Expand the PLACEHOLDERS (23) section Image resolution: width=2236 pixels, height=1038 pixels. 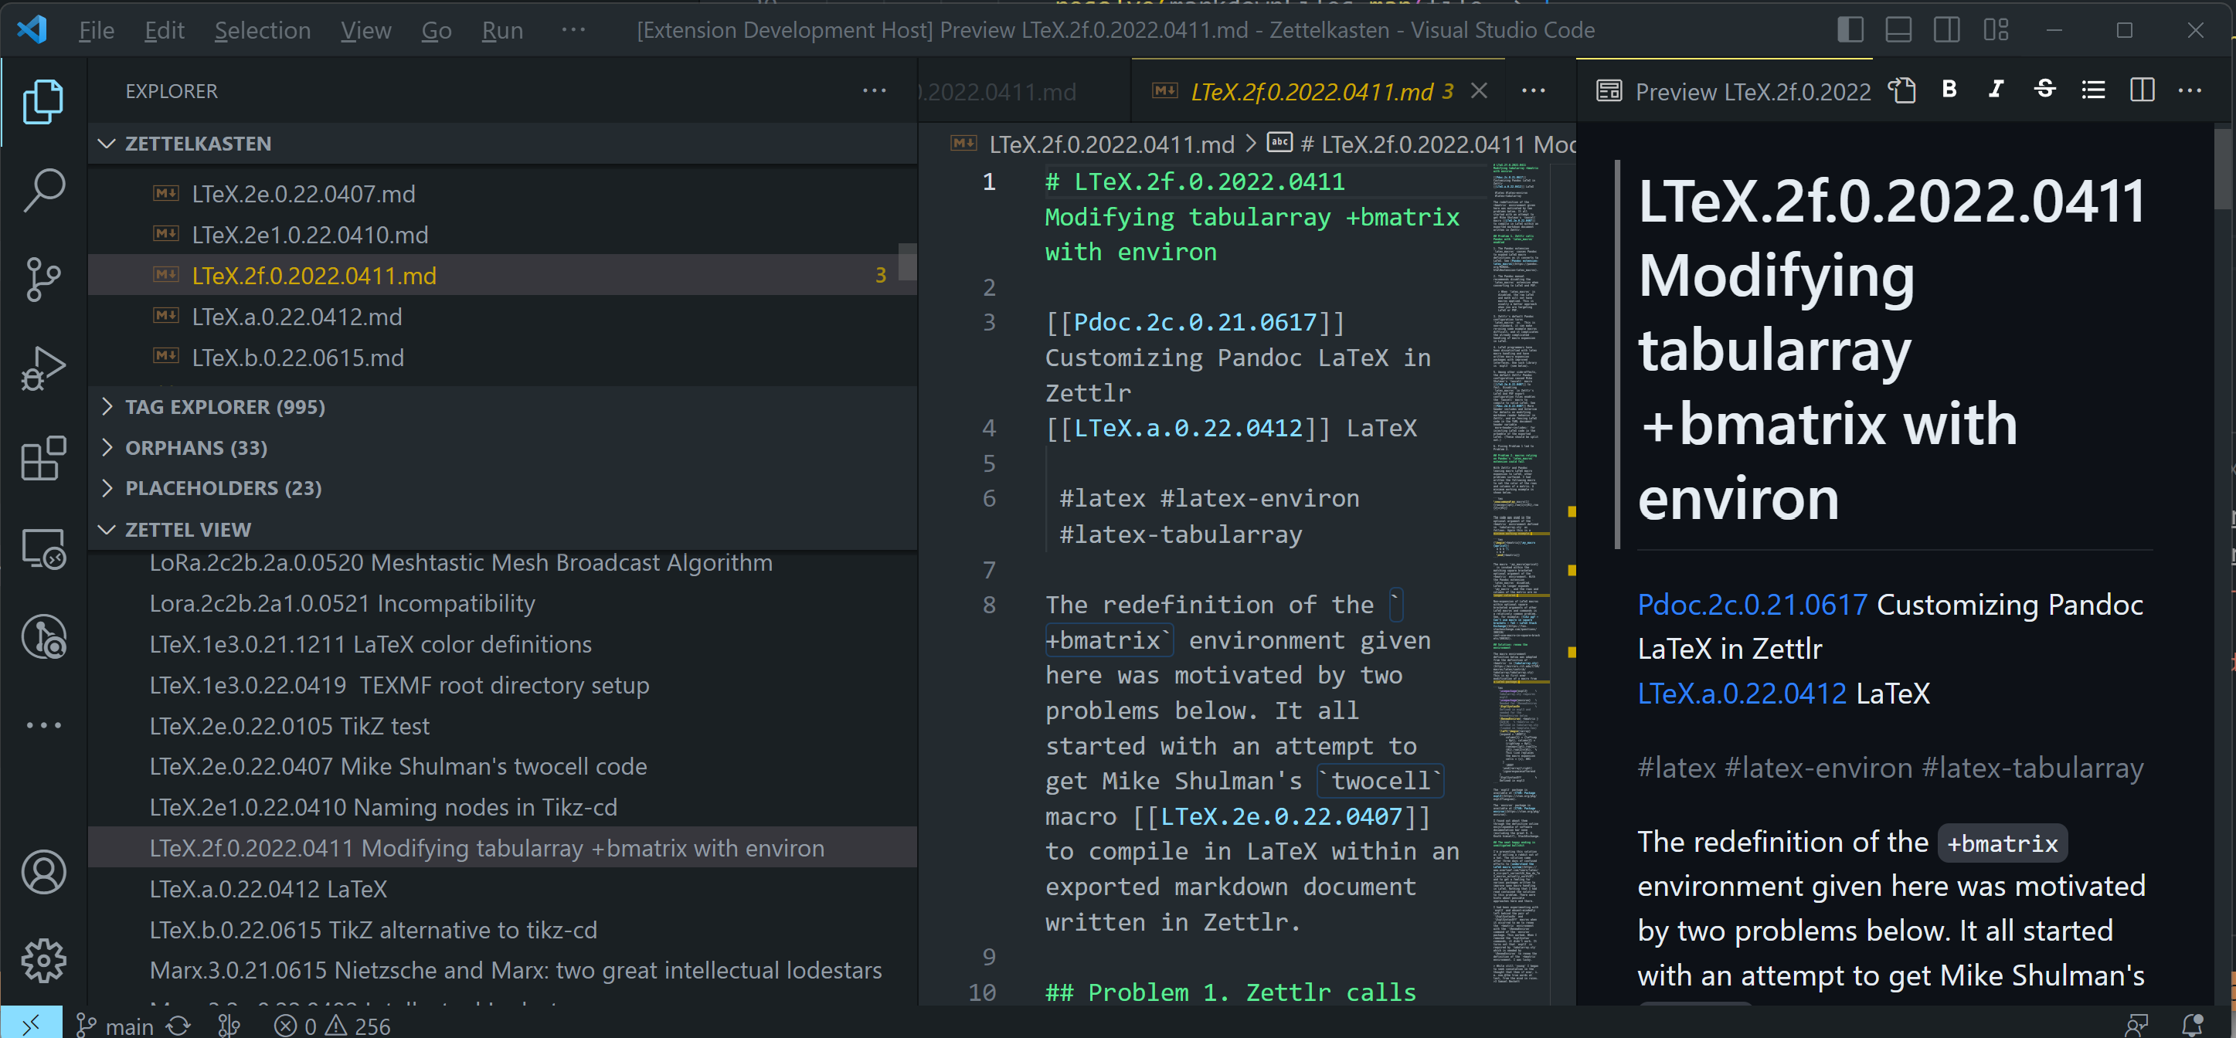tap(504, 489)
